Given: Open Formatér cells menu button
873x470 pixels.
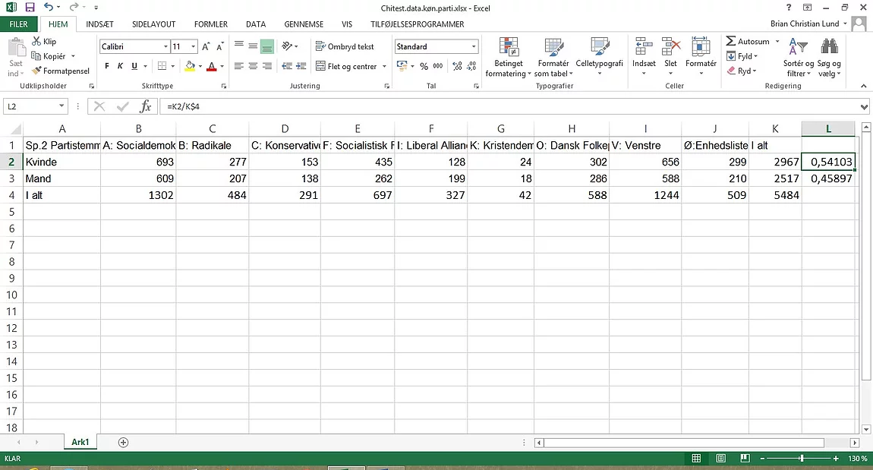Looking at the screenshot, I should [x=701, y=58].
